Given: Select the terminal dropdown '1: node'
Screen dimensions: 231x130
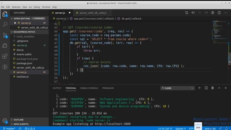Looking at the screenshot, I should [177, 88].
